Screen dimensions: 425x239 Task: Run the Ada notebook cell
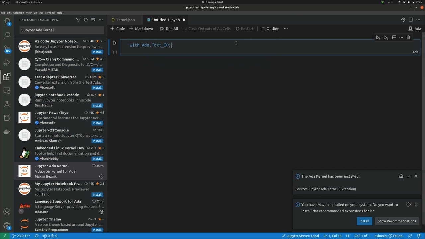point(115,43)
